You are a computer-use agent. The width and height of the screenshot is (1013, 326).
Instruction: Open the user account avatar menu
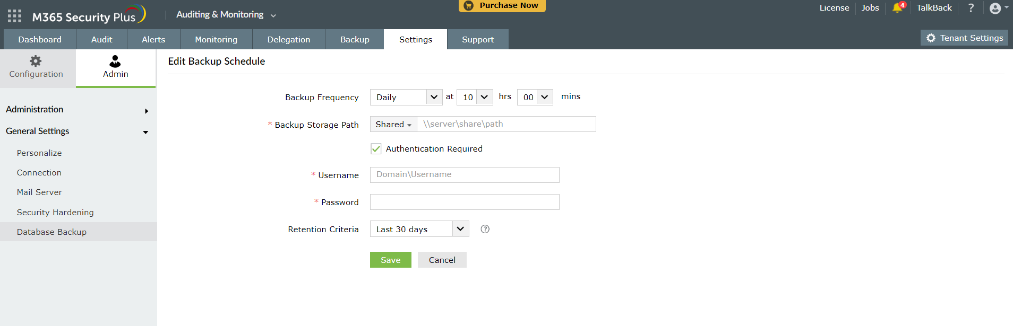click(999, 8)
